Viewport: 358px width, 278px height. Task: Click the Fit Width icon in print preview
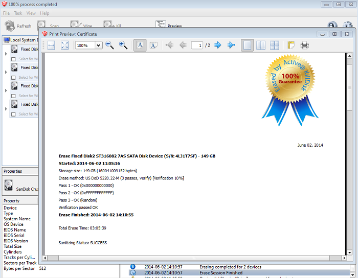tap(51, 45)
